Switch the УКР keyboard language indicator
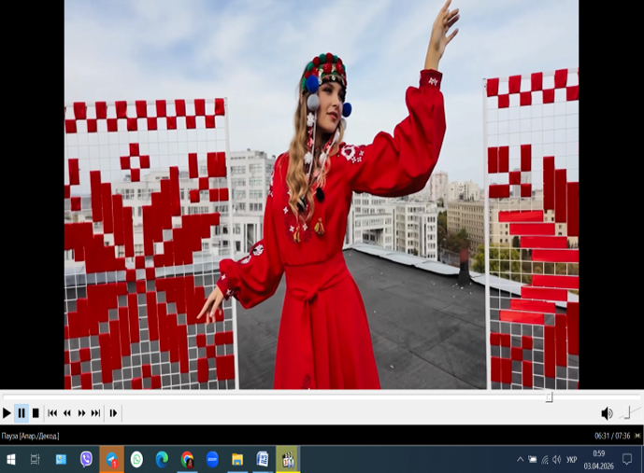This screenshot has width=644, height=473. 572,459
